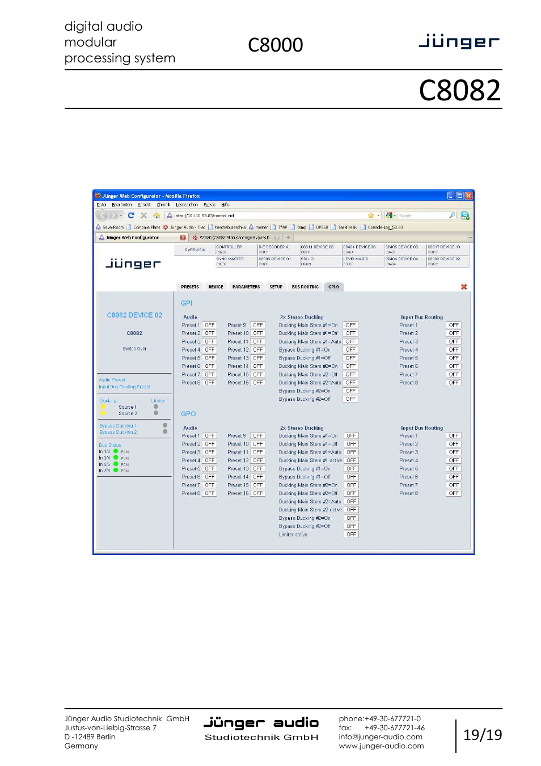Open the Firefox home page icon
Viewport: 541px width, 766px height.
click(157, 215)
